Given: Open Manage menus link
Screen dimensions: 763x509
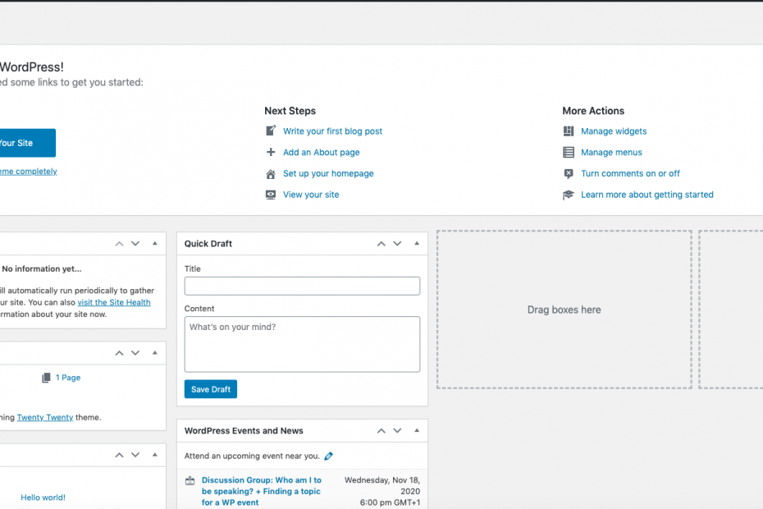Looking at the screenshot, I should [611, 153].
